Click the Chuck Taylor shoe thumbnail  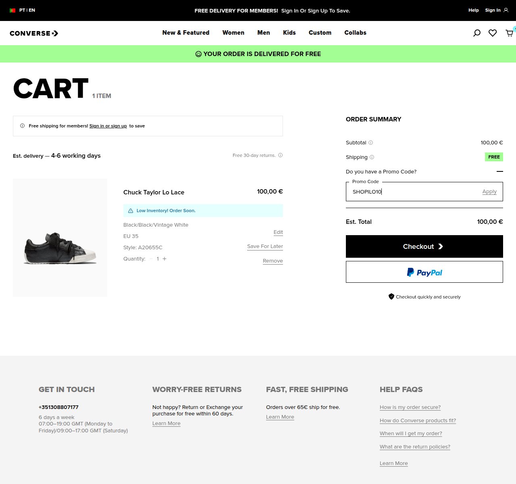[60, 238]
